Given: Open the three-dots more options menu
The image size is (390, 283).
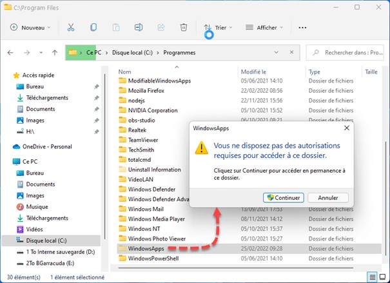Looking at the screenshot, I should pos(302,28).
